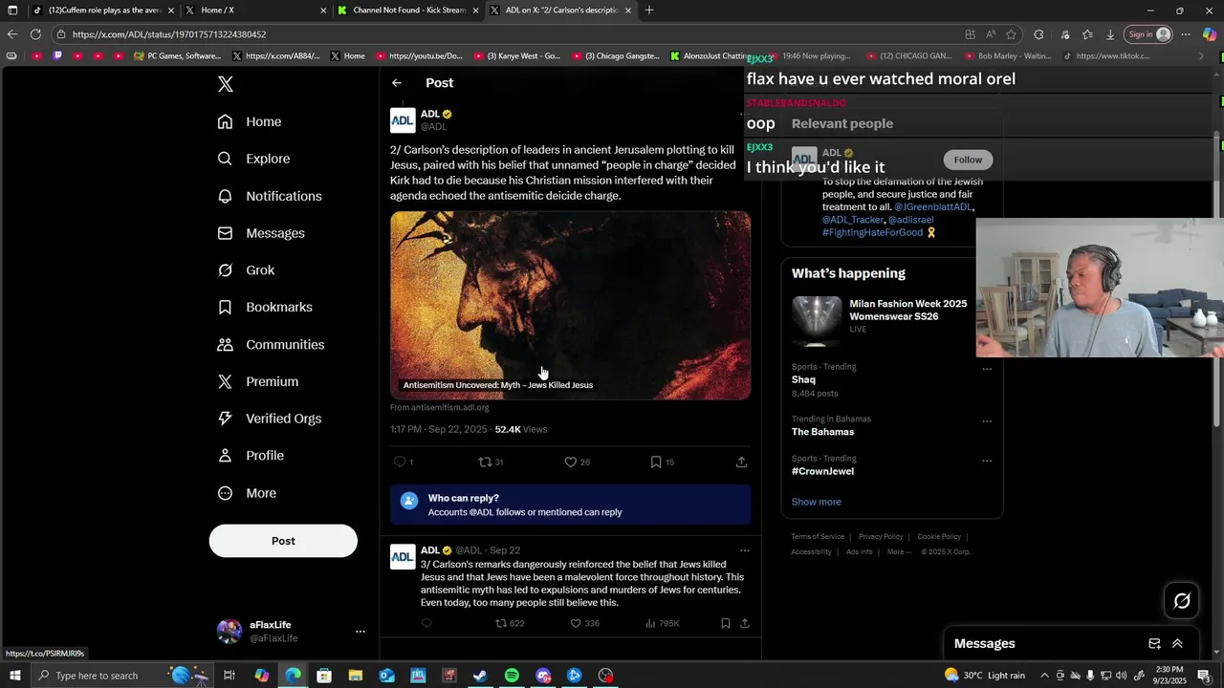Open More options in sidebar
1224x688 pixels.
tap(247, 493)
